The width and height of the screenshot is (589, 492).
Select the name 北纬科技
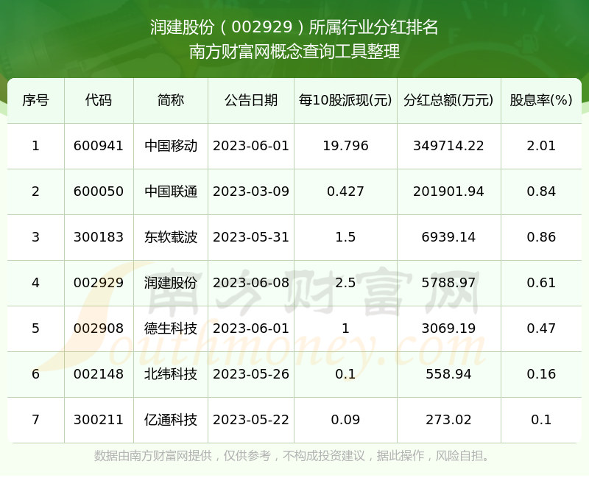171,374
